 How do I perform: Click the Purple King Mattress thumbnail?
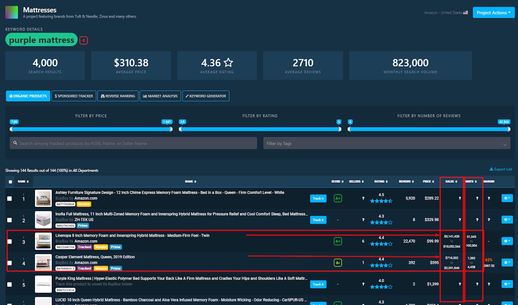click(x=43, y=284)
